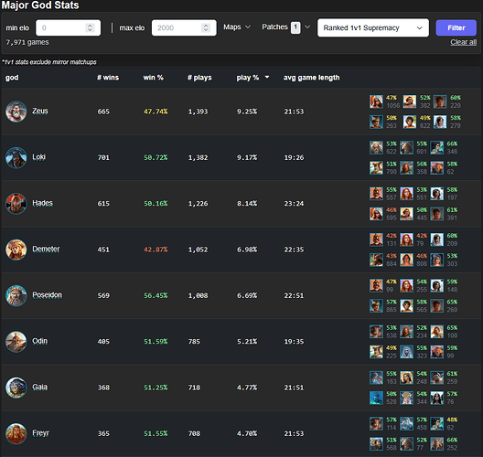
Task: Click the Poseidon portrait icon
Action: (x=16, y=295)
